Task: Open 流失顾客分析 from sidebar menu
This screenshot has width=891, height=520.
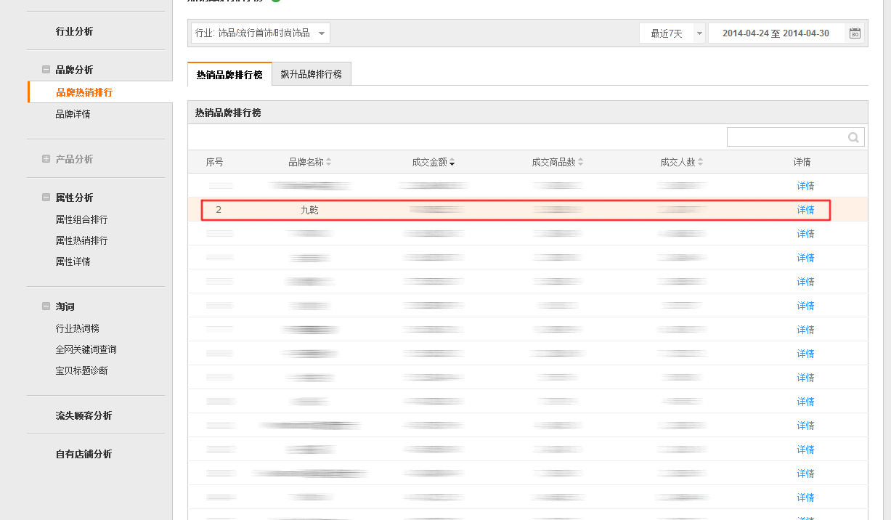Action: point(84,415)
